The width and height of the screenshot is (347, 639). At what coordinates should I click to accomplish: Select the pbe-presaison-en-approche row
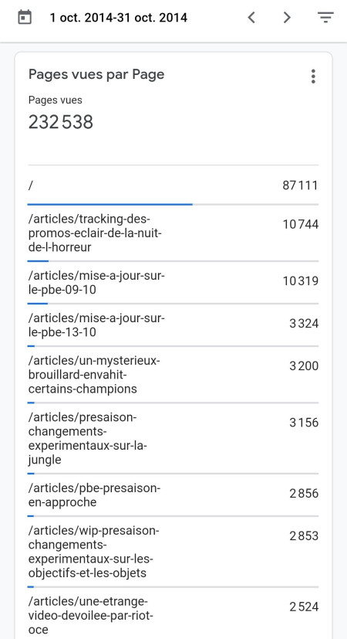pos(173,495)
